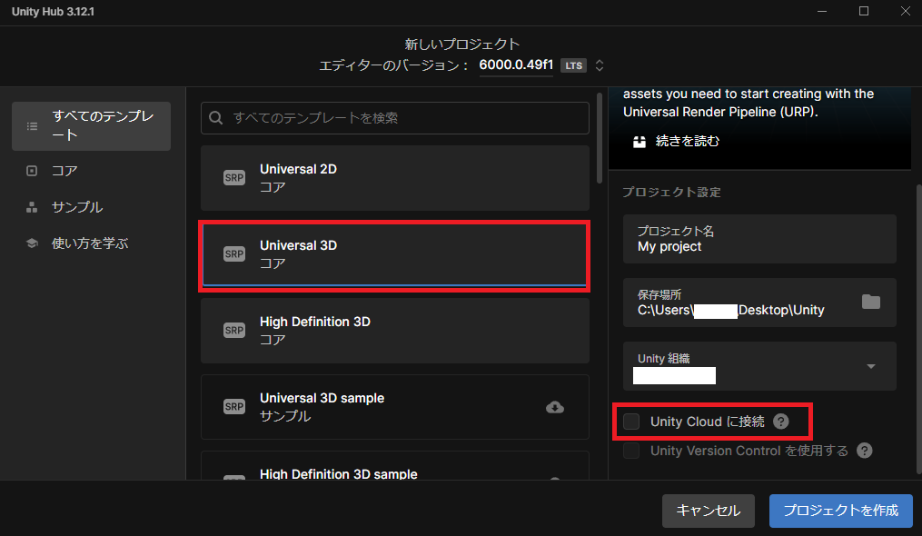922x536 pixels.
Task: Click the コア category square icon
Action: click(x=32, y=171)
